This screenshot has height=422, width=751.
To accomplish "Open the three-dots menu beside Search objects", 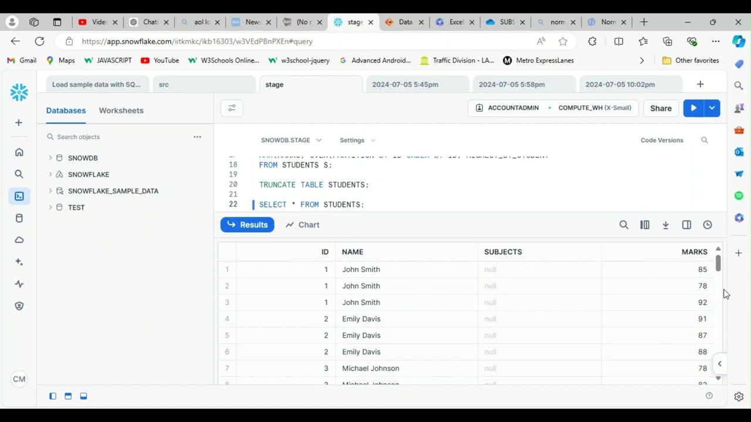I will tap(197, 137).
